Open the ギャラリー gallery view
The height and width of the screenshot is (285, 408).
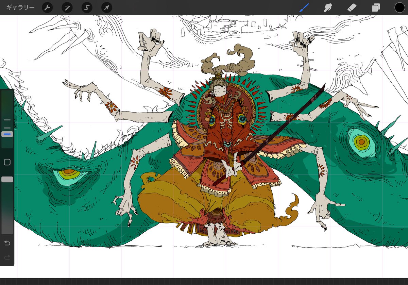coord(21,7)
